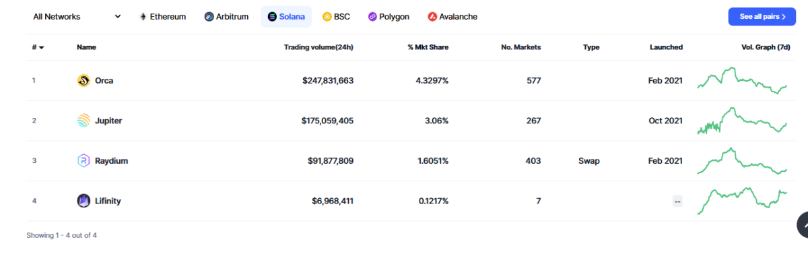Viewport: 808px width, 254px height.
Task: Click the Lifinity logo icon
Action: tap(83, 201)
